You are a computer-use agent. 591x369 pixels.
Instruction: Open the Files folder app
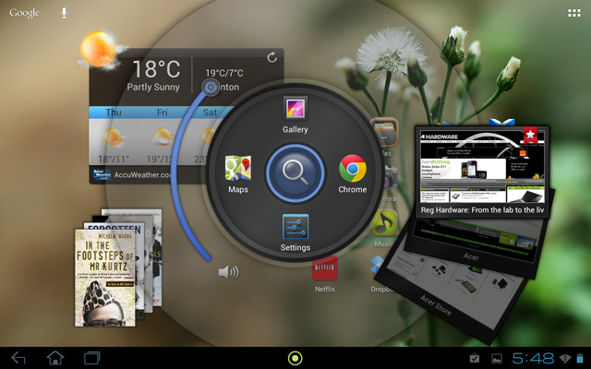(384, 137)
